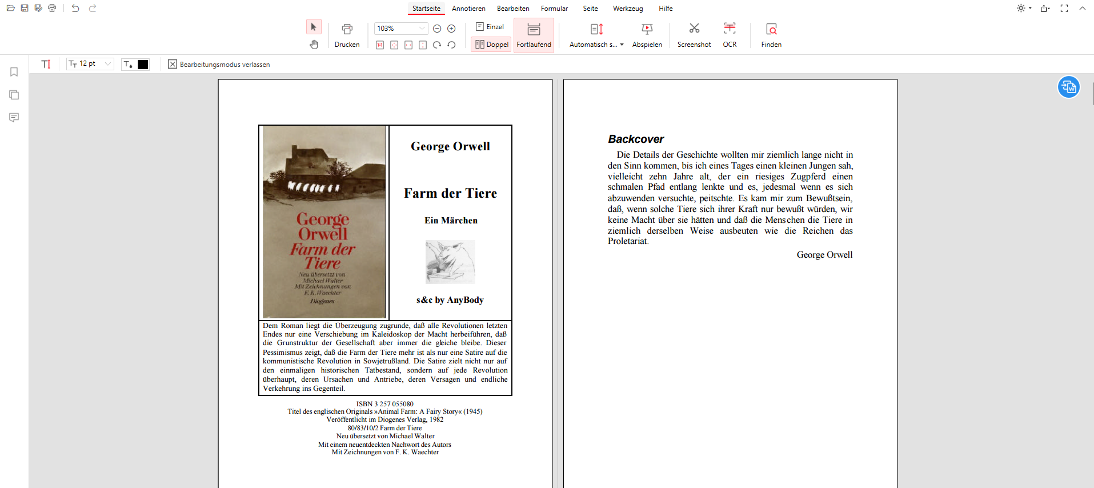Take a Screenshot with the scissors tool

click(x=694, y=35)
